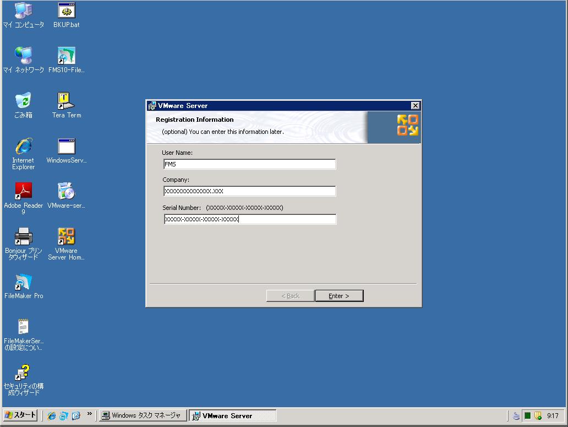Select the Bonjour printer wizard icon

[x=24, y=244]
